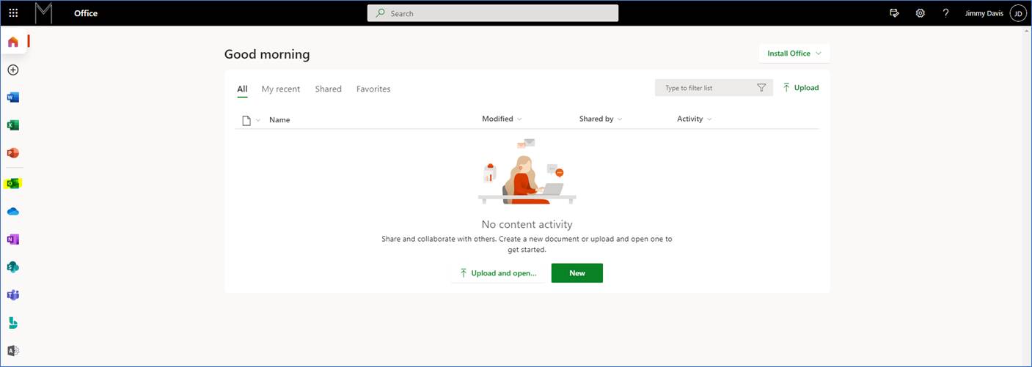
Task: Open the Settings gear
Action: (920, 13)
